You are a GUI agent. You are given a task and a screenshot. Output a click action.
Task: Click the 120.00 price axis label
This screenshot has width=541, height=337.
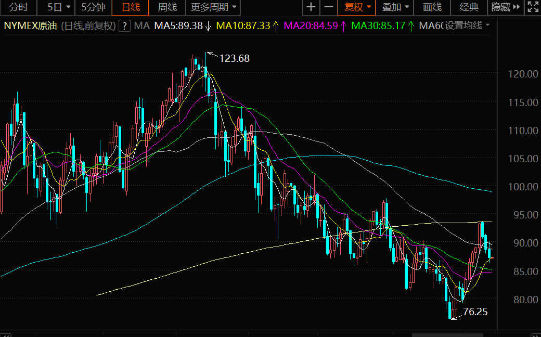pos(523,74)
